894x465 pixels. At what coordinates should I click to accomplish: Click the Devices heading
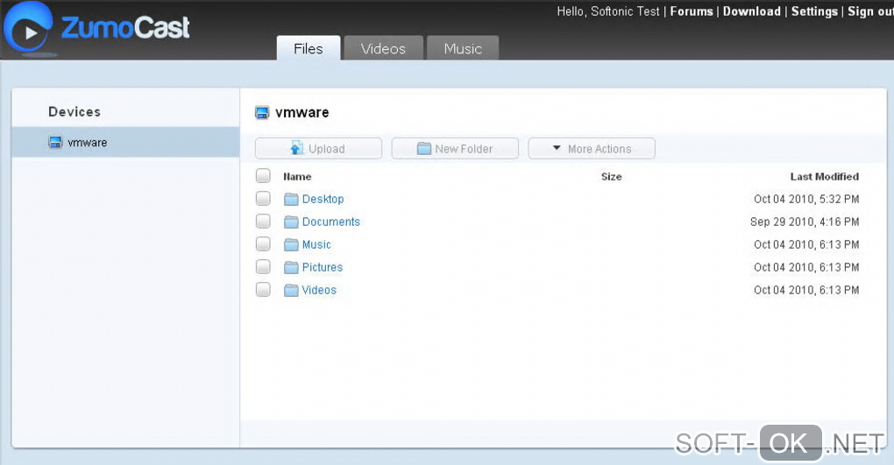coord(74,112)
